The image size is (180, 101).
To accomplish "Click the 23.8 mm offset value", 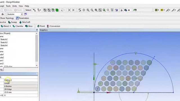I will [21, 92].
